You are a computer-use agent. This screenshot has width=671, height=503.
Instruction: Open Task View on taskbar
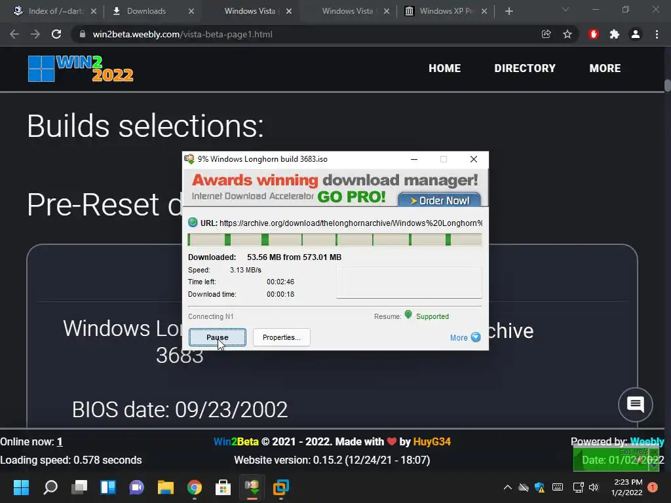click(79, 487)
